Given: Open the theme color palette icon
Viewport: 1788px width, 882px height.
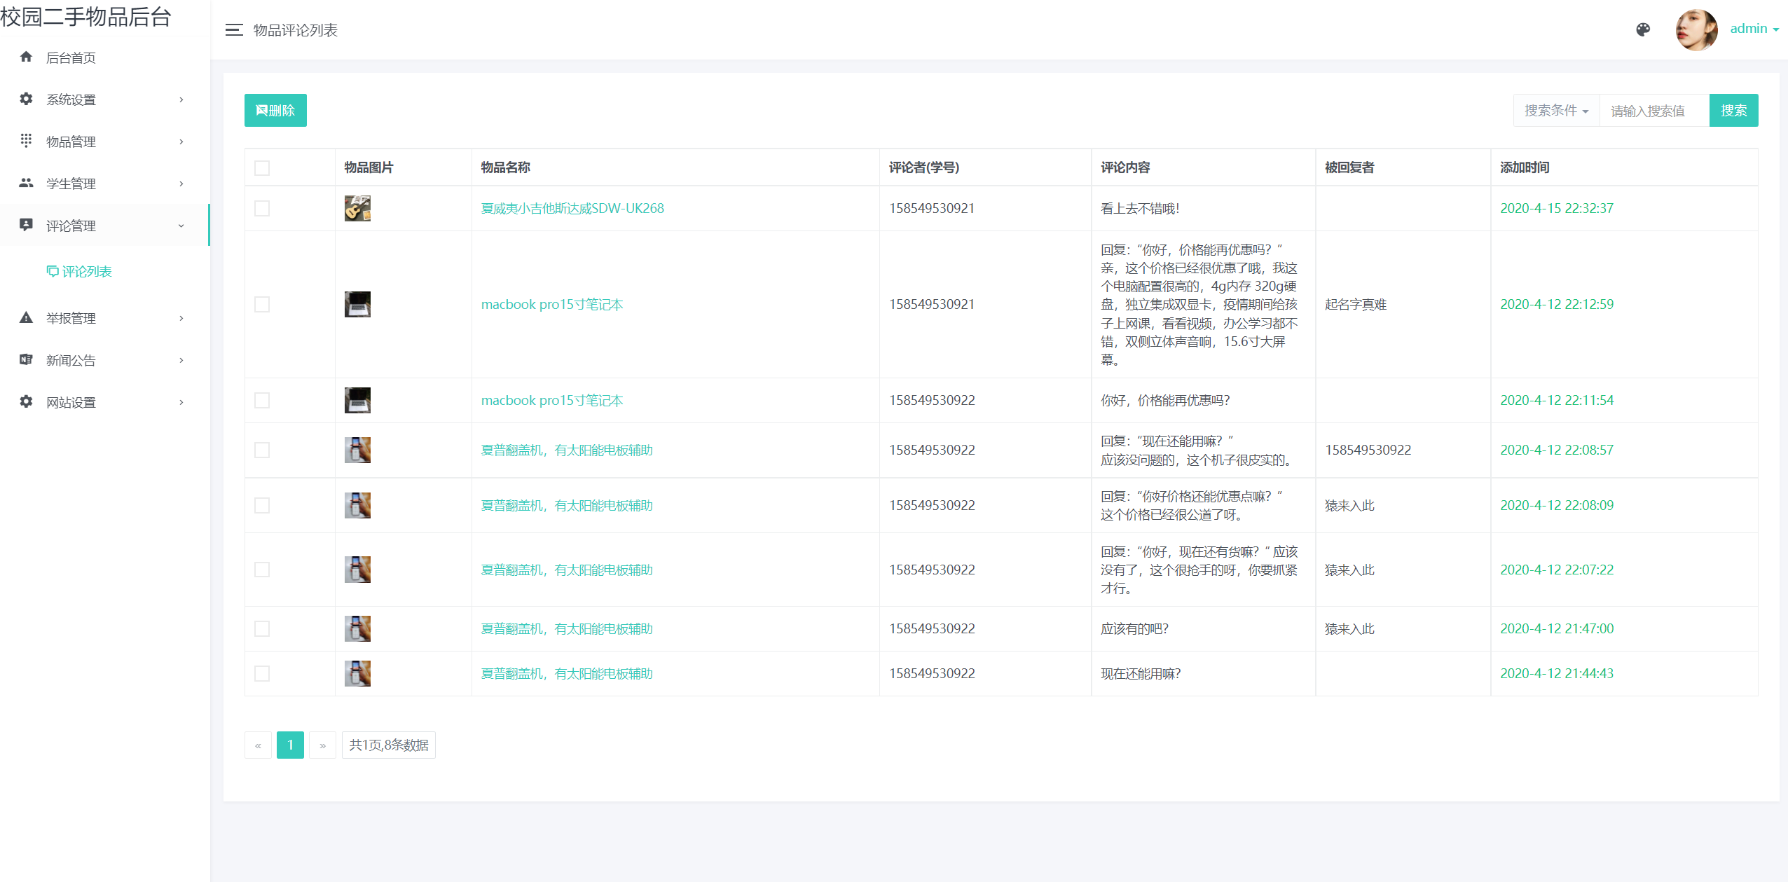Looking at the screenshot, I should [1643, 29].
